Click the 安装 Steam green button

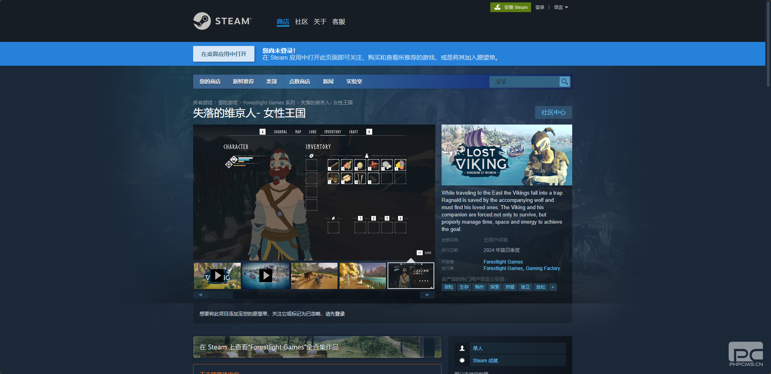(x=511, y=7)
